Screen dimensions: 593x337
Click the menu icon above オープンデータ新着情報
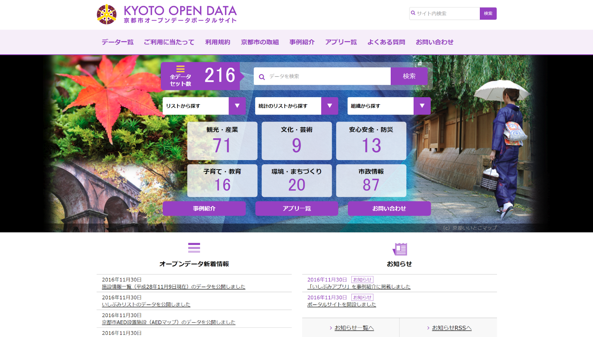[194, 248]
